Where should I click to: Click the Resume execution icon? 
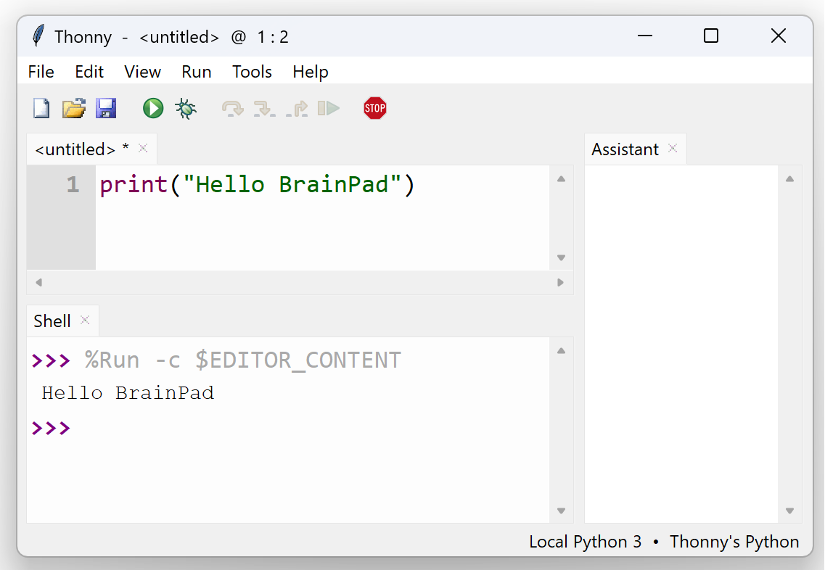329,109
